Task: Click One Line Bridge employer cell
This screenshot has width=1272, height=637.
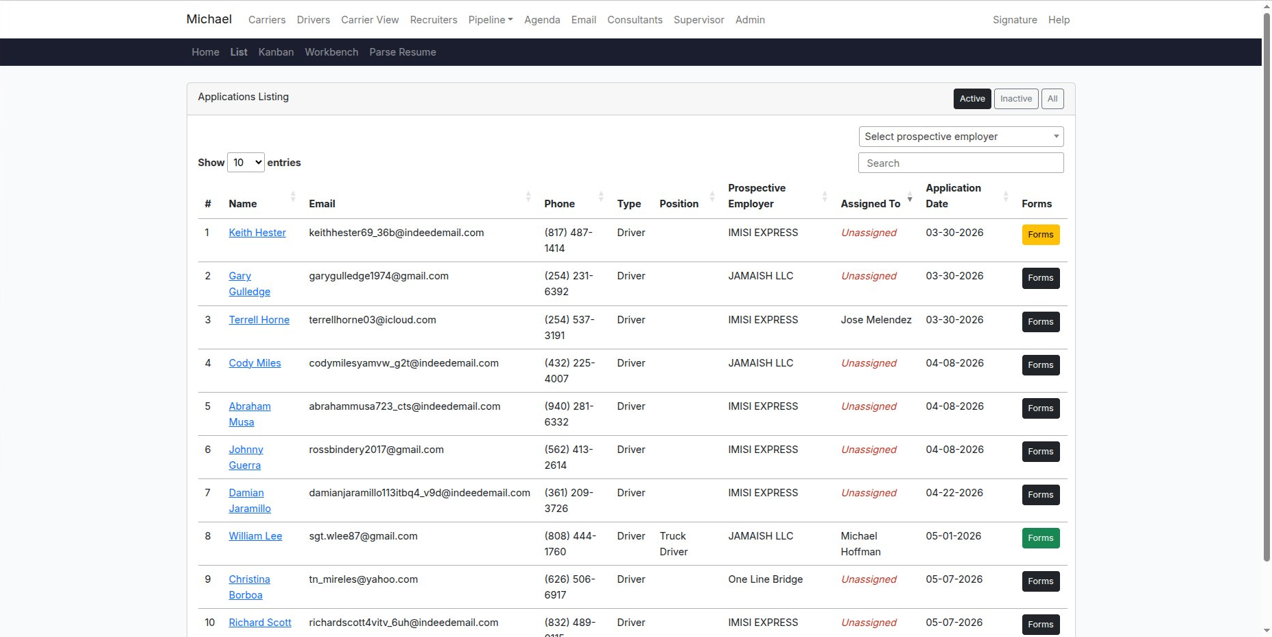Action: point(766,579)
